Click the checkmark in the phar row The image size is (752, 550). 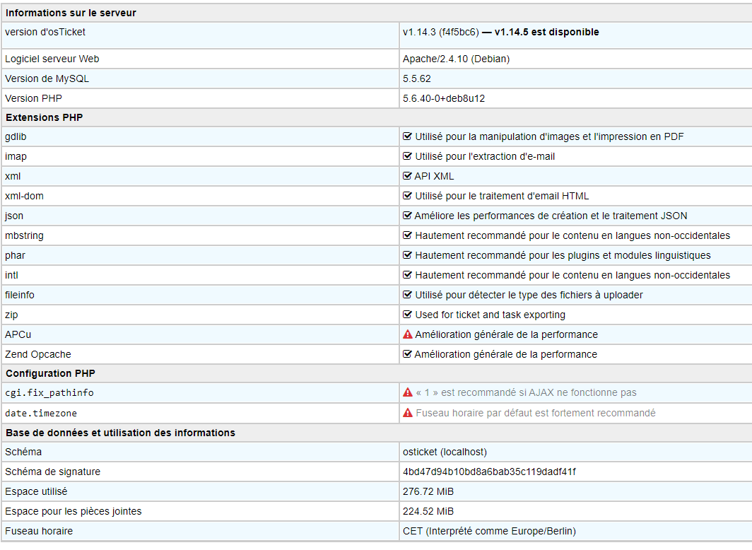coord(408,255)
